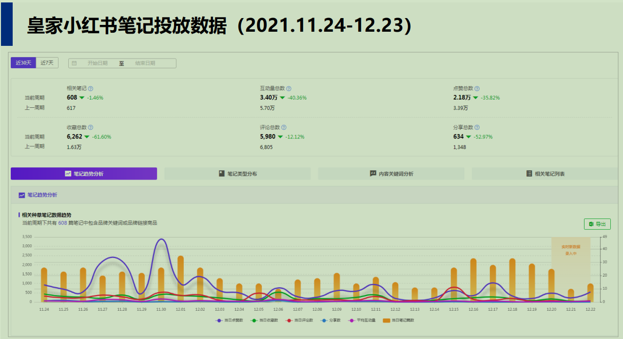This screenshot has height=339, width=623.
Task: Click the 12.01 bar in chart
Action: (x=180, y=279)
